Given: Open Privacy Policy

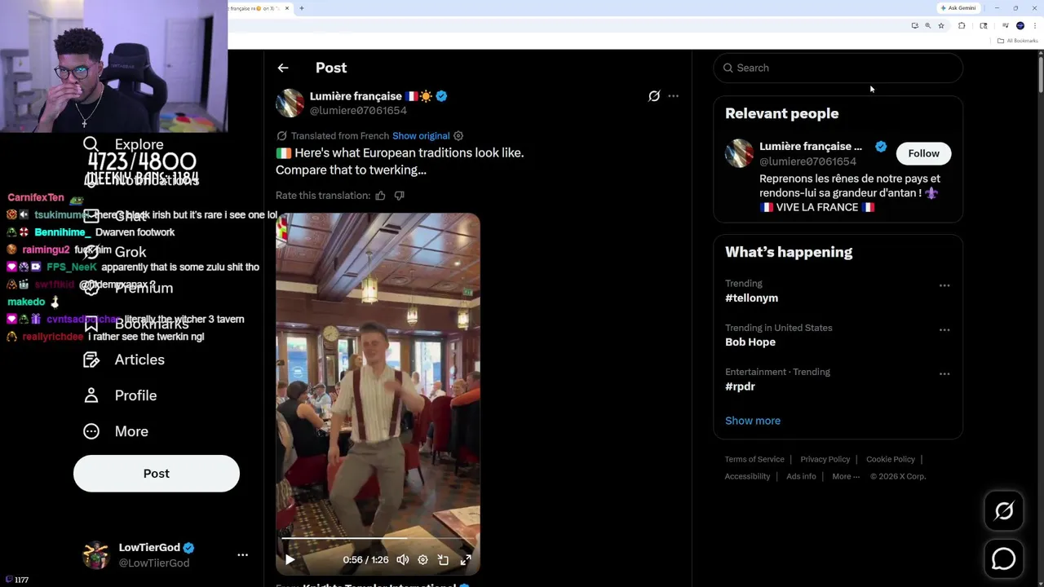Looking at the screenshot, I should coord(825,460).
